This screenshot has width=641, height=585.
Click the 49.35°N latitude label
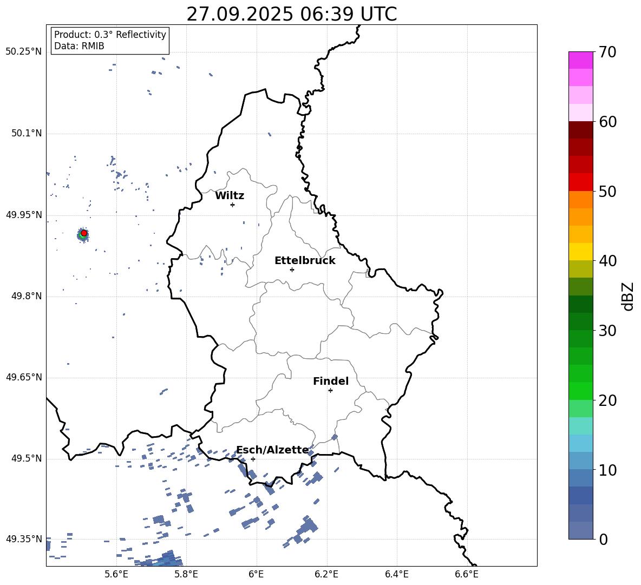(24, 539)
